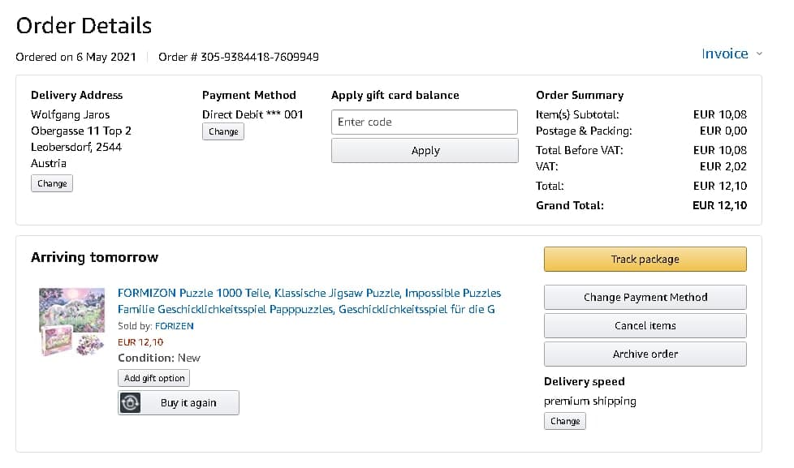Image resolution: width=794 pixels, height=468 pixels.
Task: Click the Arriving tomorrow heading
Action: click(94, 257)
